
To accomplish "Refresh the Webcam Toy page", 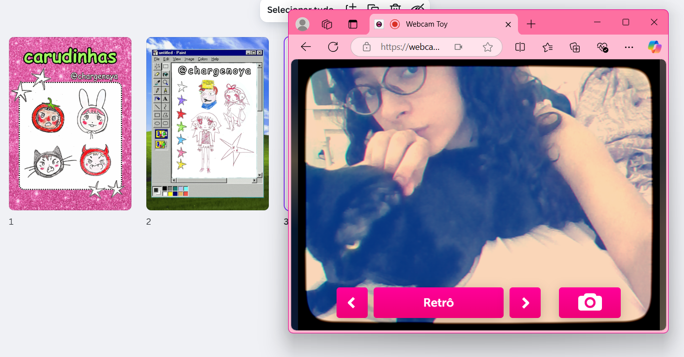I will click(333, 47).
